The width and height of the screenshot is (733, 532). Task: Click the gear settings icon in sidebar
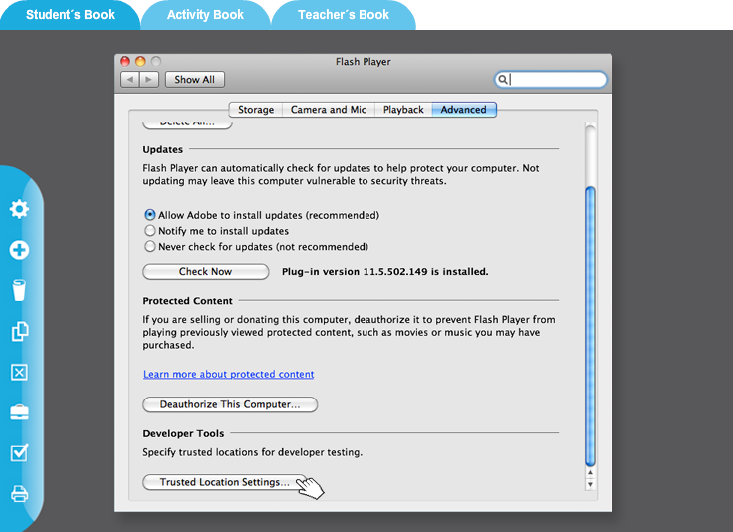pyautogui.click(x=19, y=209)
